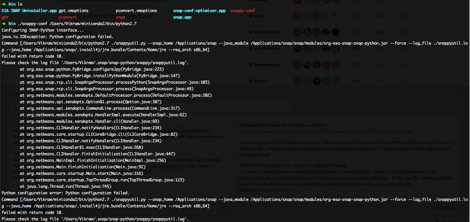The width and height of the screenshot is (470, 222).
Task: Open the 'U' avatar in the sen2cor row with 171 replies
Action: tap(327, 81)
